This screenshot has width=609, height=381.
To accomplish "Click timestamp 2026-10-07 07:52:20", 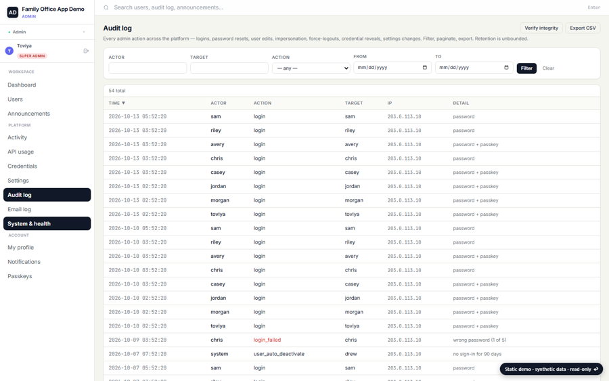I will pyautogui.click(x=137, y=354).
